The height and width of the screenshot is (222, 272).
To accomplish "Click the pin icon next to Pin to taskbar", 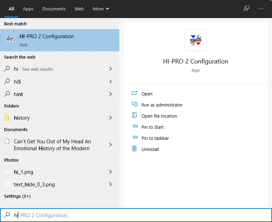I will click(135, 137).
